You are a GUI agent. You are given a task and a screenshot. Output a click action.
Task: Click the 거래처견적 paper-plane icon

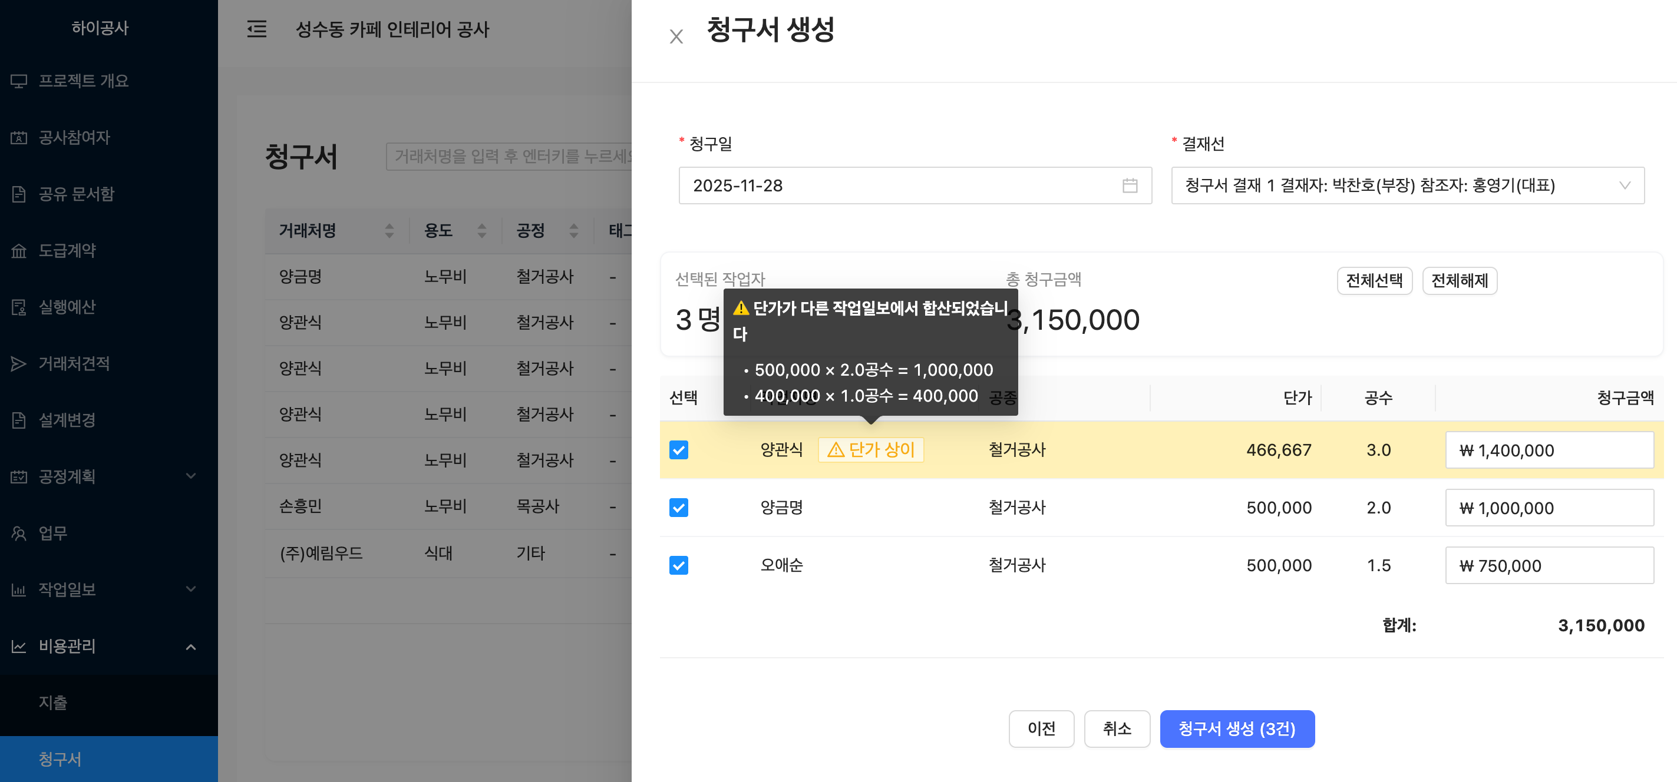pos(19,364)
